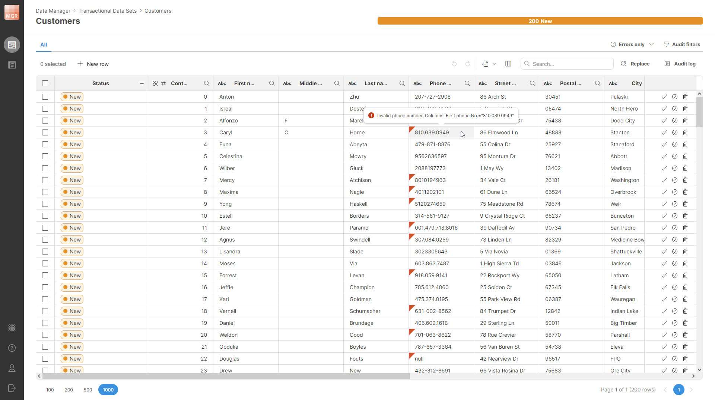Switch to the All tab
This screenshot has height=400, width=715.
click(44, 45)
